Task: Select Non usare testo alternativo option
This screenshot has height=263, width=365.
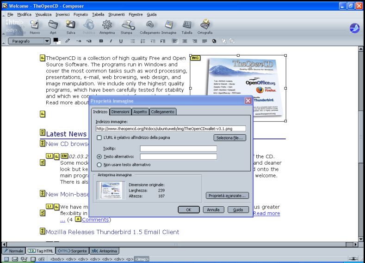Action: click(x=99, y=165)
